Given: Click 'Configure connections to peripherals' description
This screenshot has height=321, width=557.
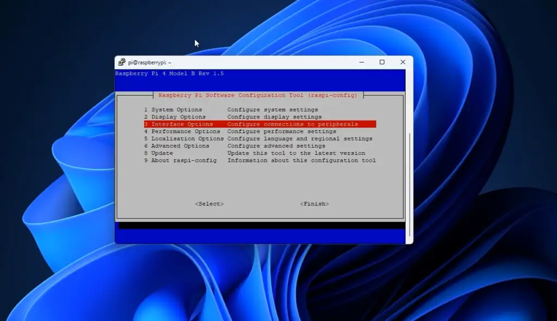Looking at the screenshot, I should point(293,124).
